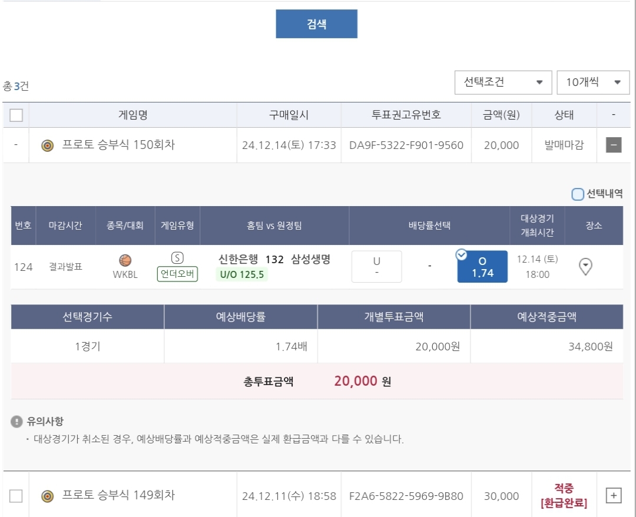
Task: Enable the 선택내역 checkbox
Action: point(578,194)
